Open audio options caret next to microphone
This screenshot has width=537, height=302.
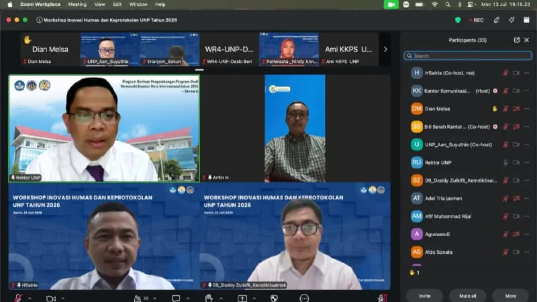[30, 298]
